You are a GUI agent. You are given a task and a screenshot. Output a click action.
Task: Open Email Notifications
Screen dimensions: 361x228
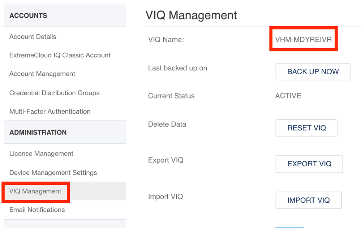pyautogui.click(x=37, y=210)
